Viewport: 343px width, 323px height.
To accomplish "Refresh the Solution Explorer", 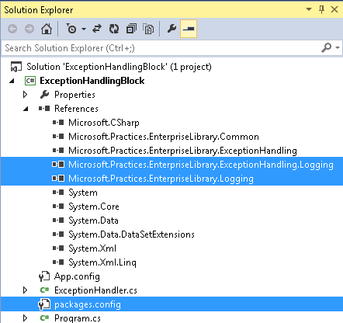I will (114, 29).
